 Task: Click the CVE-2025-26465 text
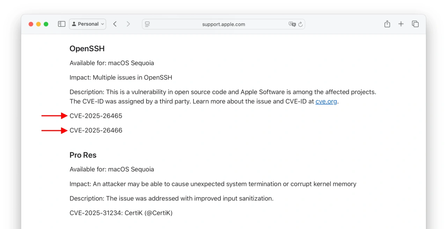click(x=96, y=116)
